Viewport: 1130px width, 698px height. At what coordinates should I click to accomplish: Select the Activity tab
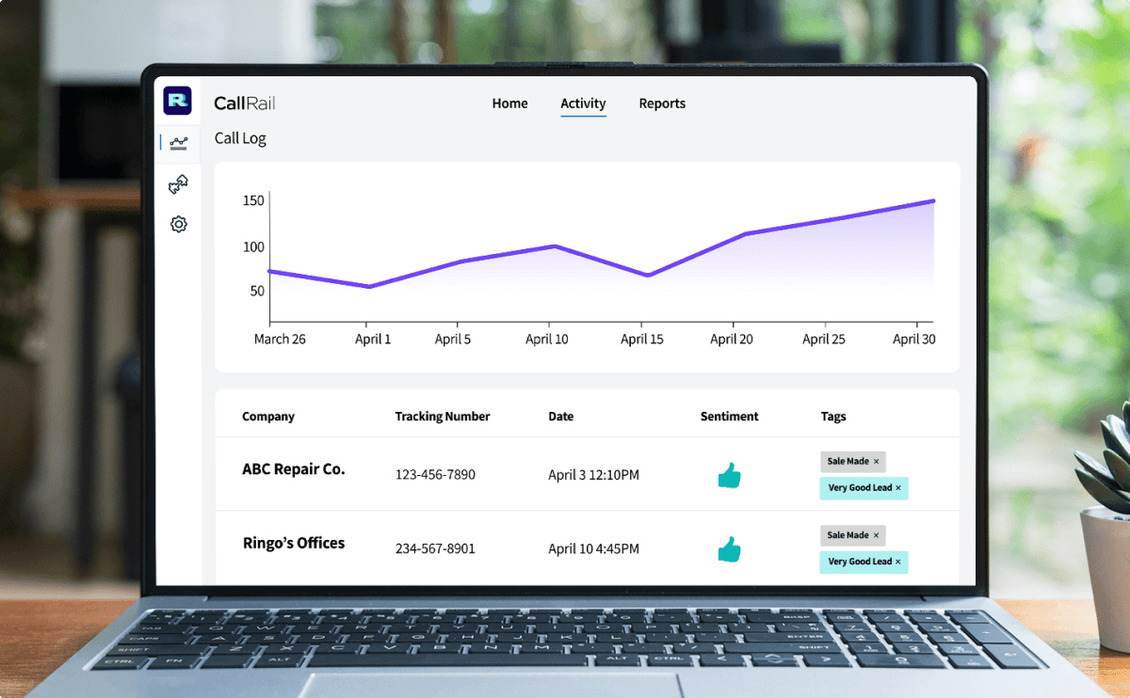(583, 103)
